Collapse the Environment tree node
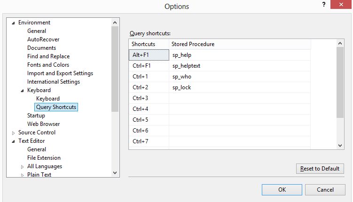 coord(13,23)
